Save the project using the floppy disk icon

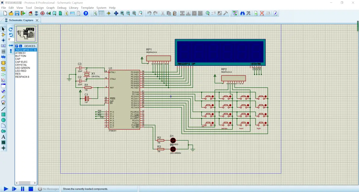pyautogui.click(x=17, y=13)
